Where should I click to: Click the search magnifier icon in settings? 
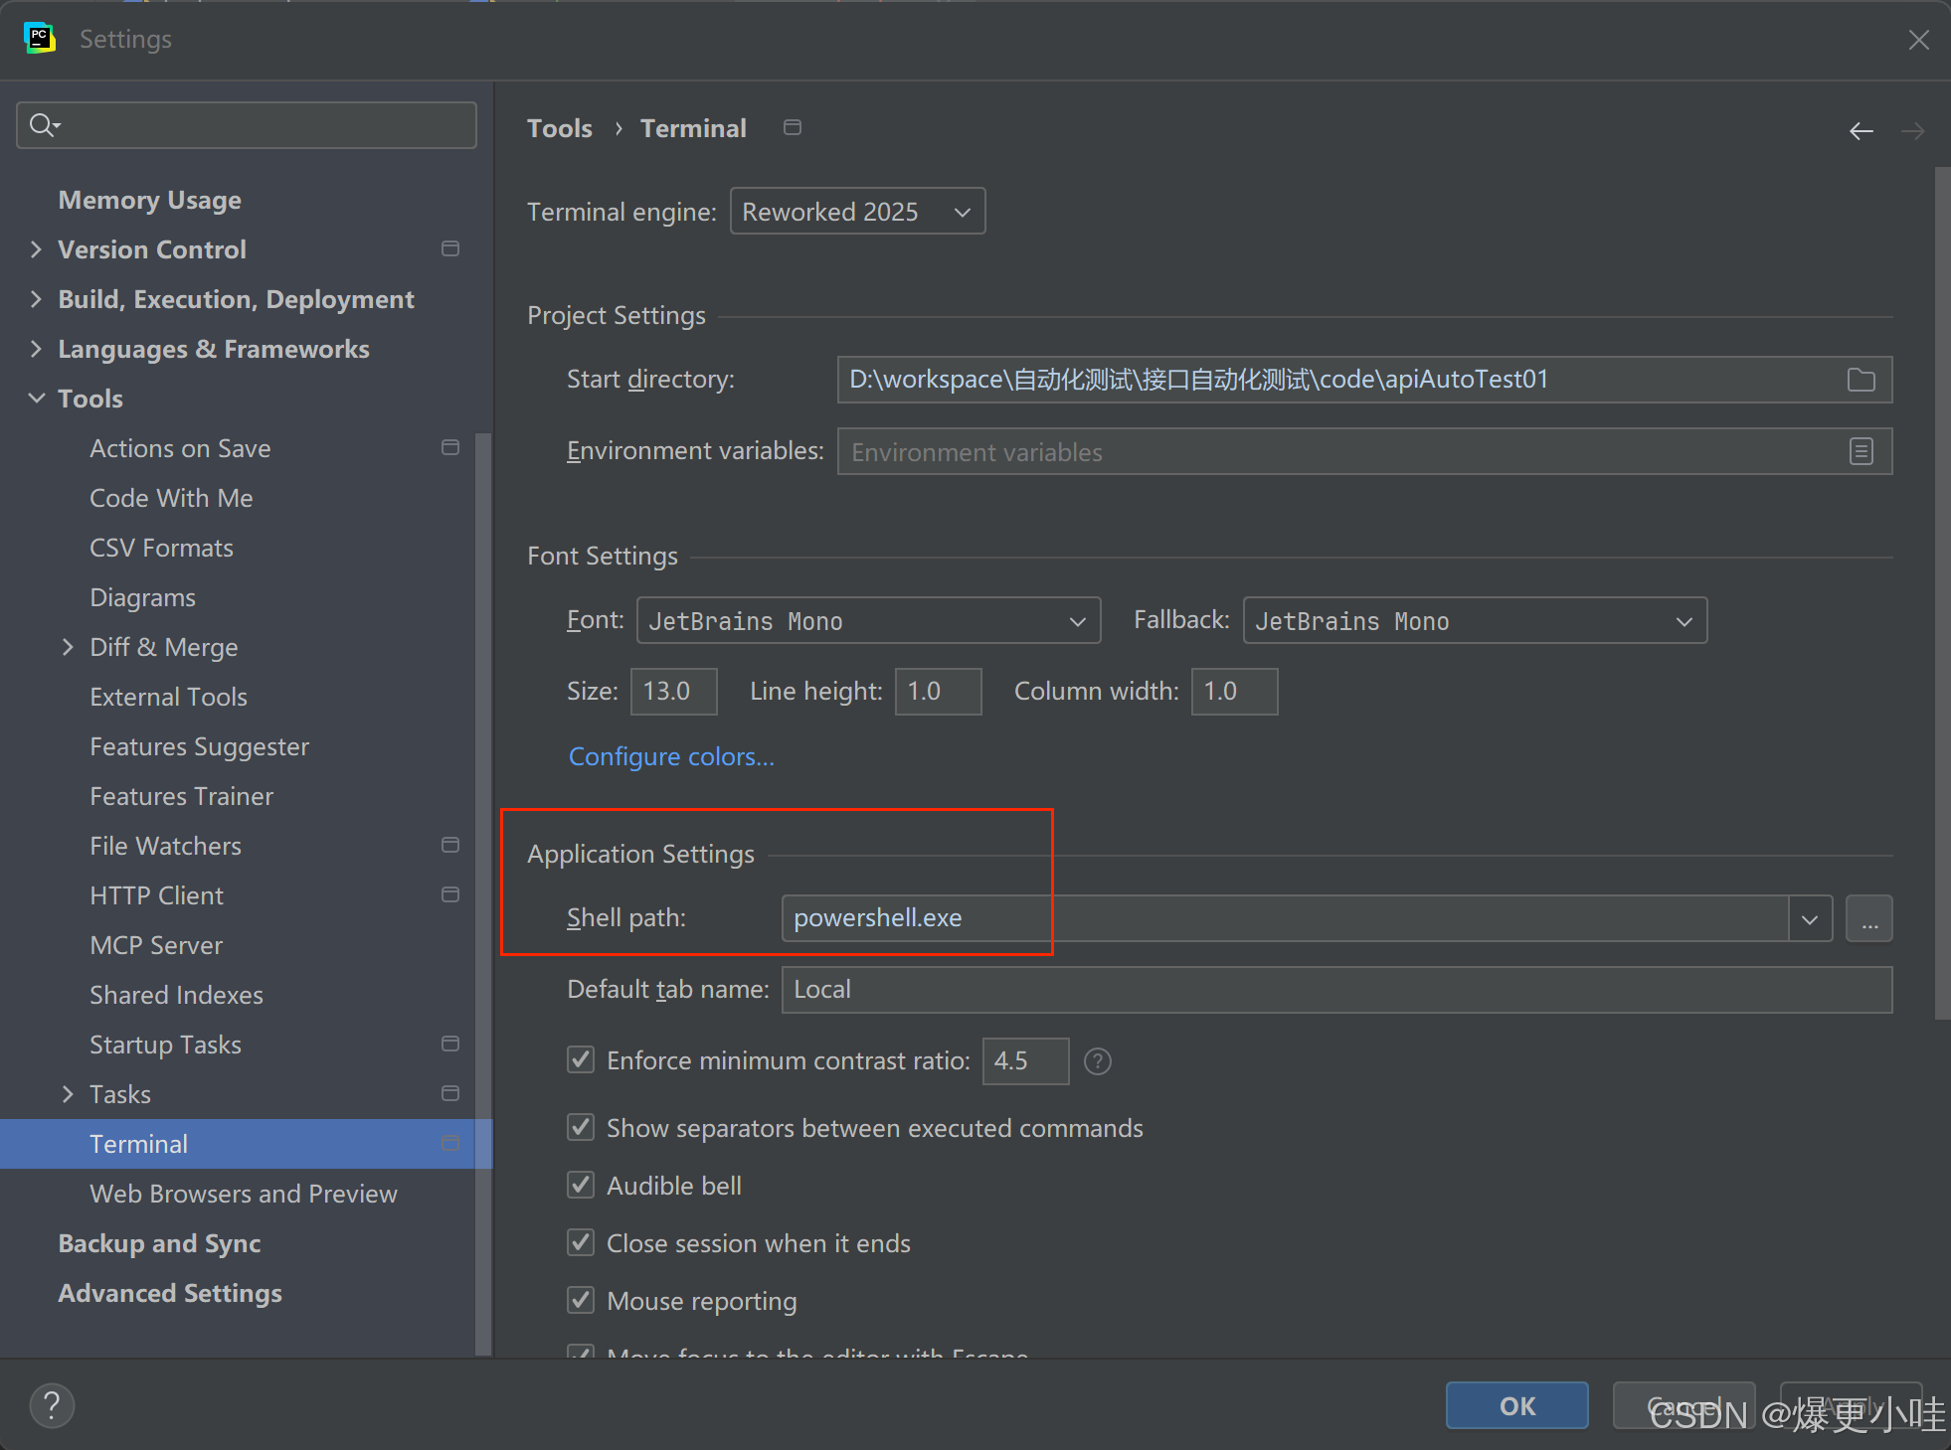pos(43,125)
